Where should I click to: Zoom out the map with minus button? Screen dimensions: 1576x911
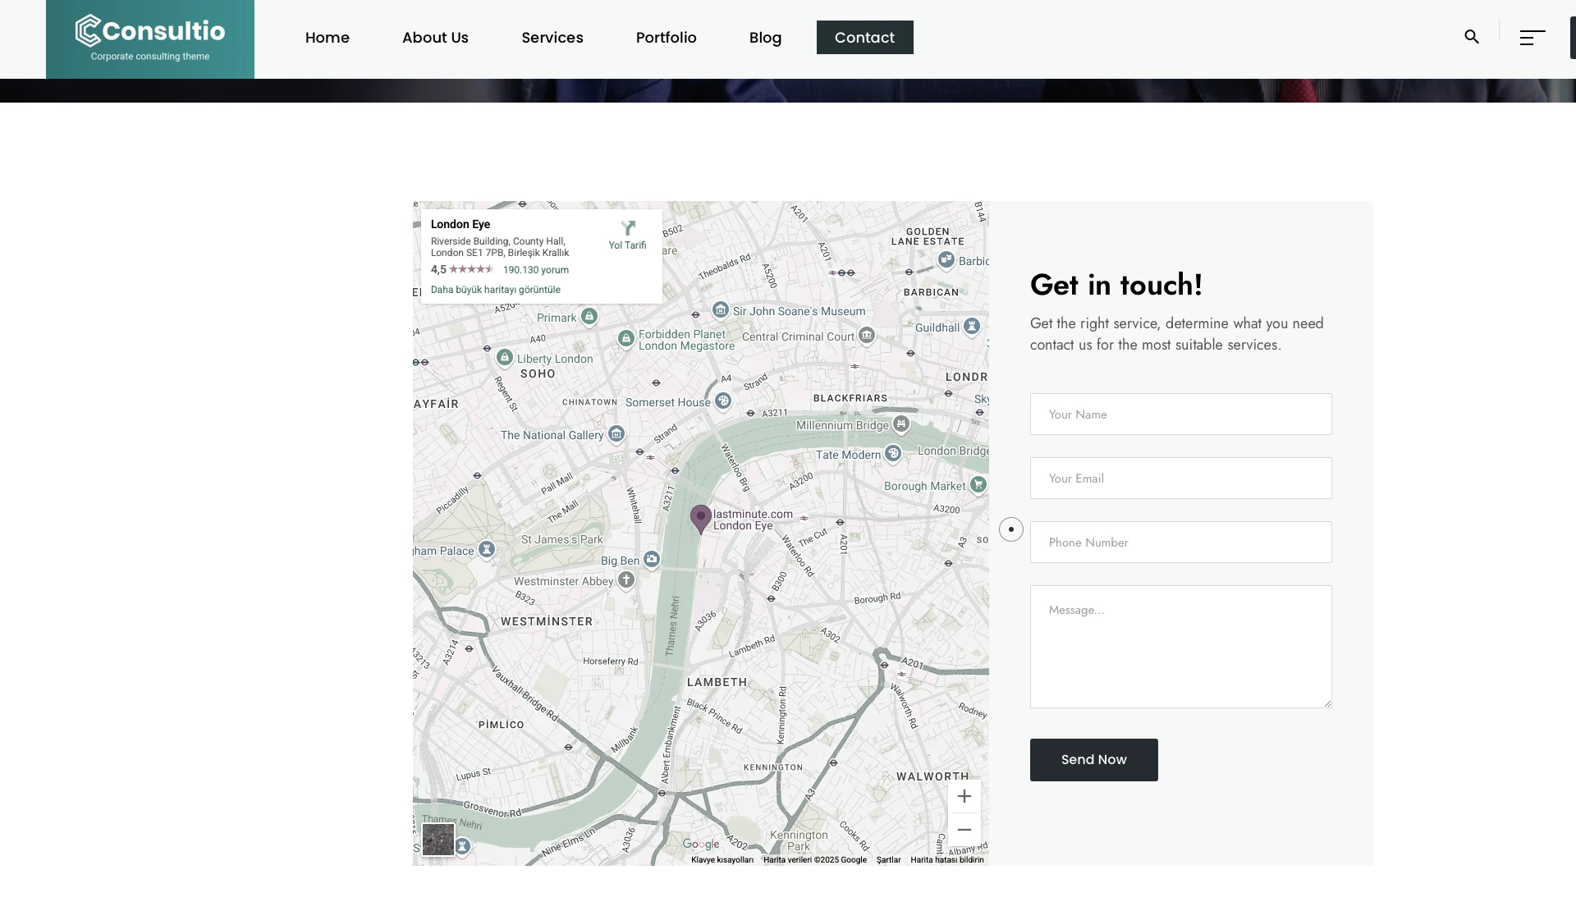964,830
